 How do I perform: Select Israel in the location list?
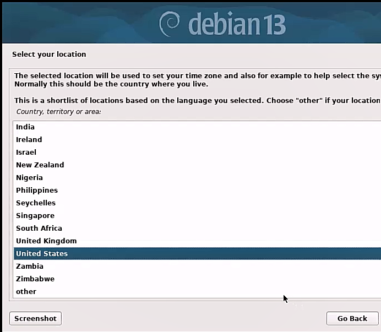pyautogui.click(x=26, y=153)
